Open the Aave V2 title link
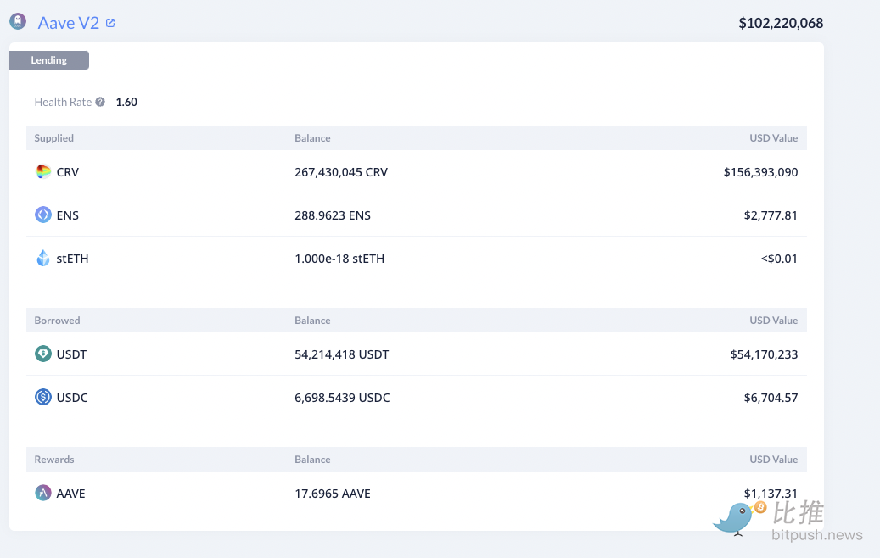 (x=69, y=23)
